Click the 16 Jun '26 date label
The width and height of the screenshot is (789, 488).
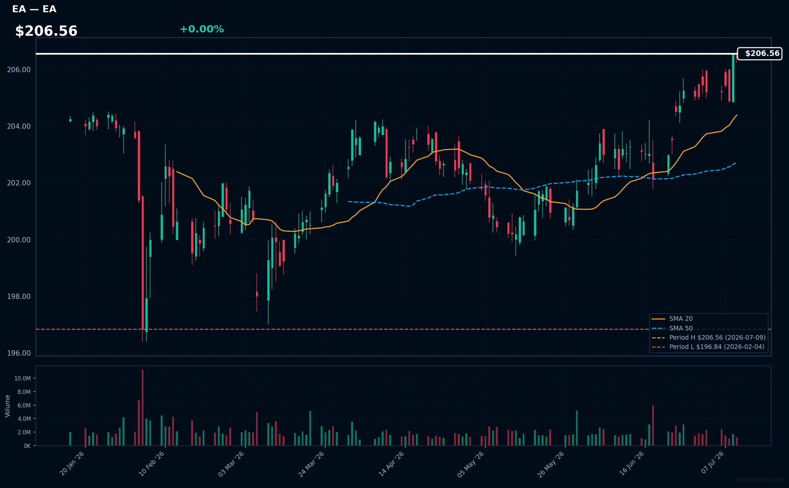632,464
